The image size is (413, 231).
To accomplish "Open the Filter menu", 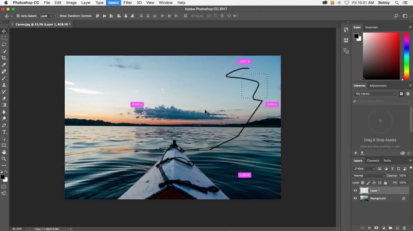I will 128,3.
